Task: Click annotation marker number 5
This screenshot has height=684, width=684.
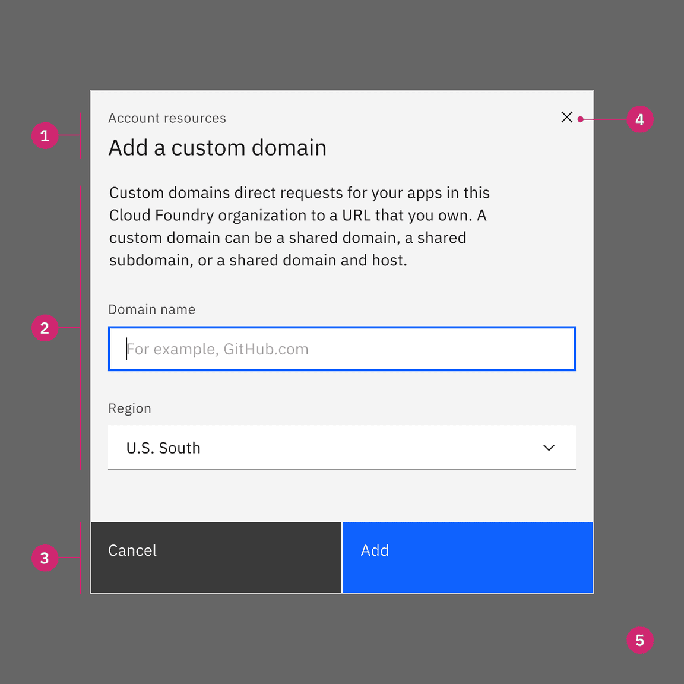Action: tap(639, 640)
